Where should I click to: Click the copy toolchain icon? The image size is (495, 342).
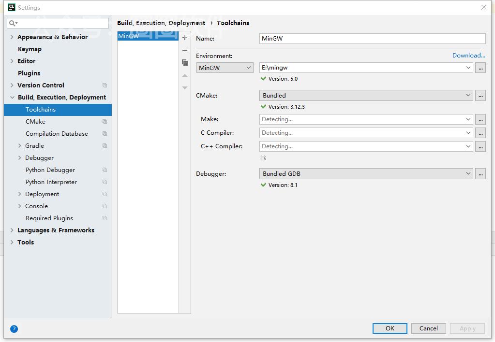point(184,63)
